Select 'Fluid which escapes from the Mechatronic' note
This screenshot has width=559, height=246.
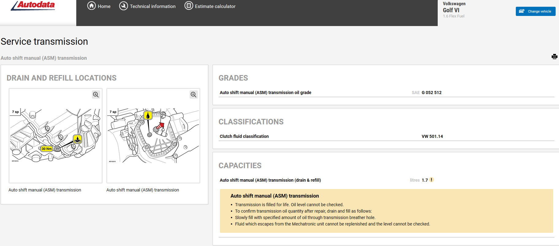click(x=332, y=224)
